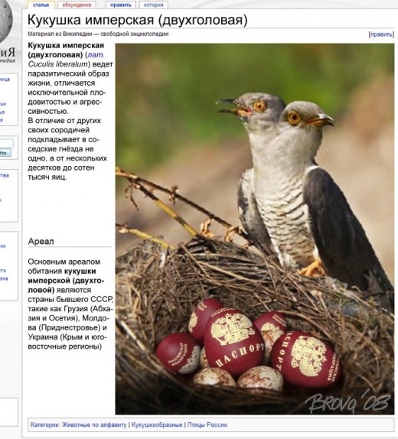The height and width of the screenshot is (439, 398).
Task: Click the red passport egg in nest
Action: tap(234, 342)
